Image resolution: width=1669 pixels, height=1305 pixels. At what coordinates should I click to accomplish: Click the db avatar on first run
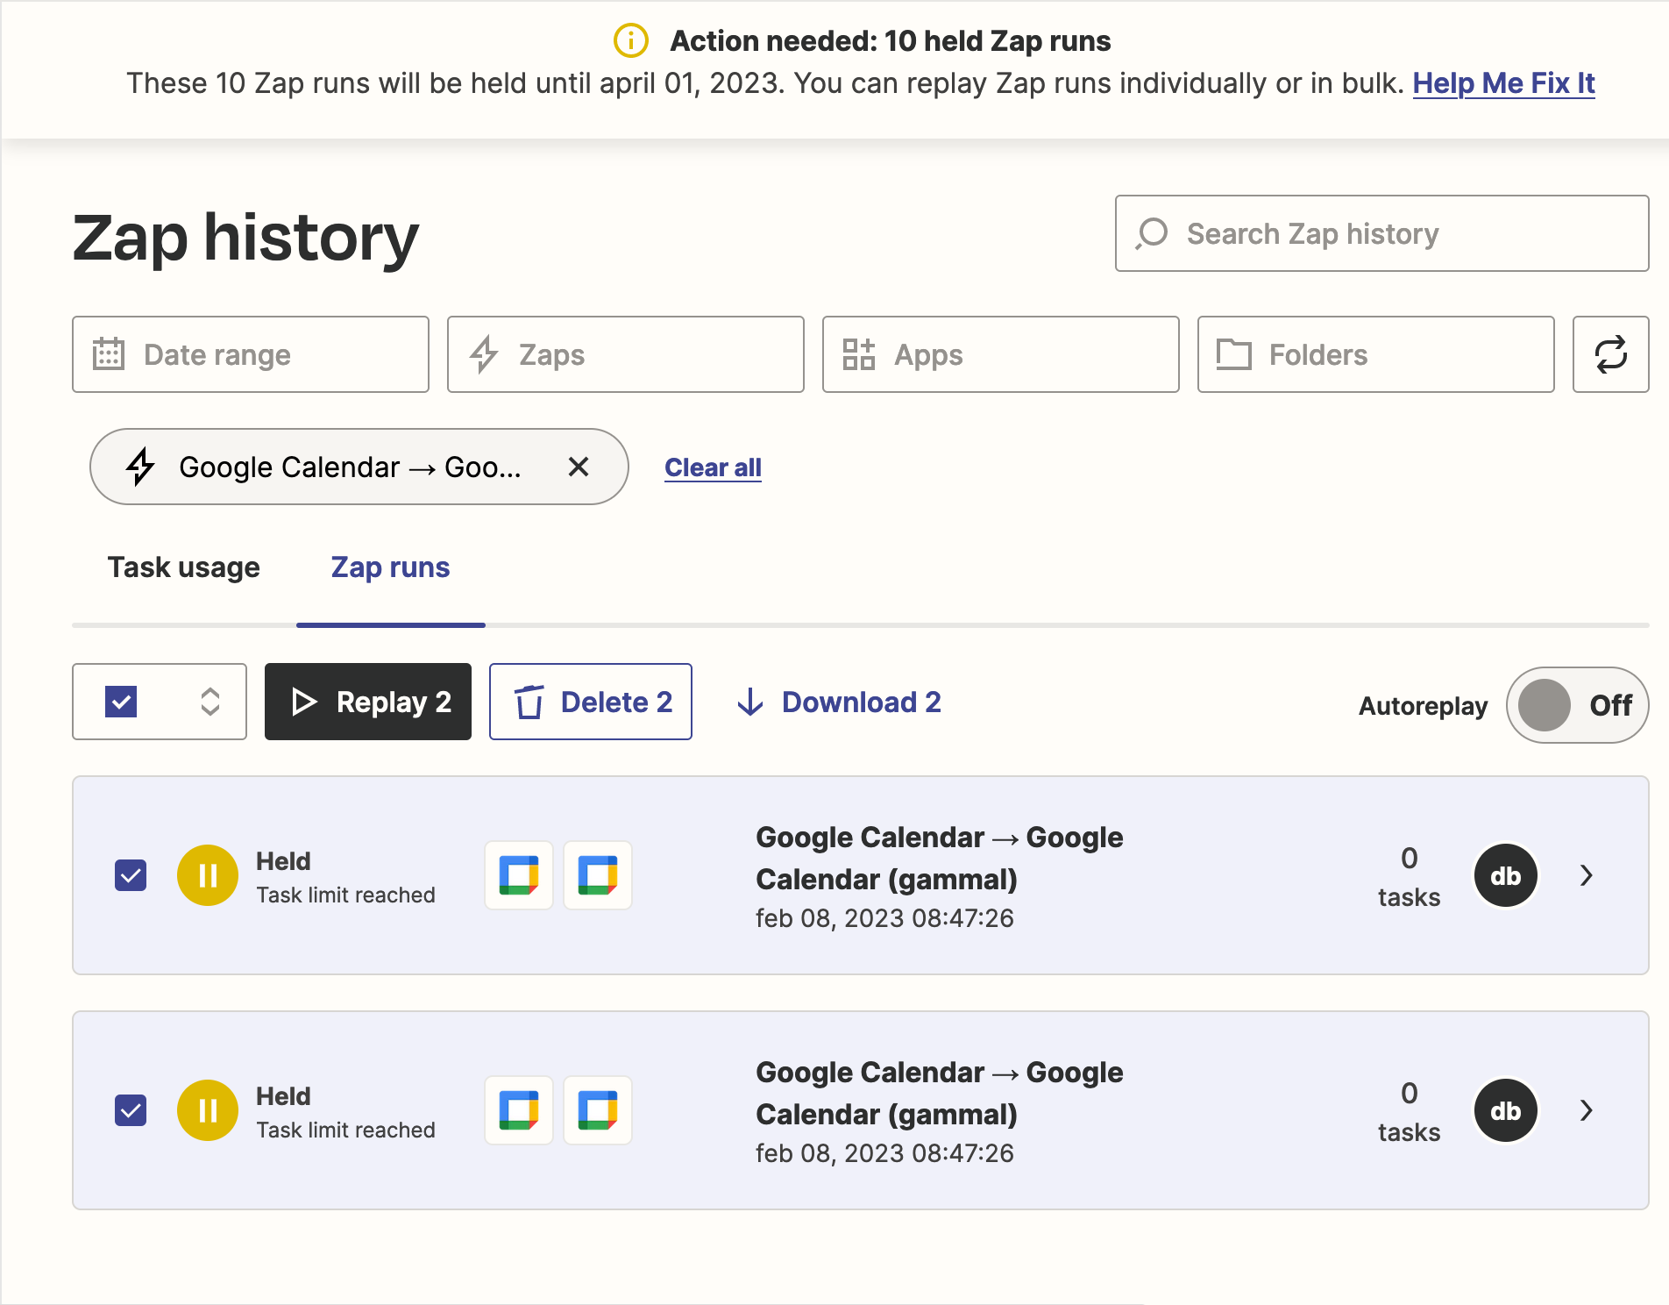pos(1505,875)
